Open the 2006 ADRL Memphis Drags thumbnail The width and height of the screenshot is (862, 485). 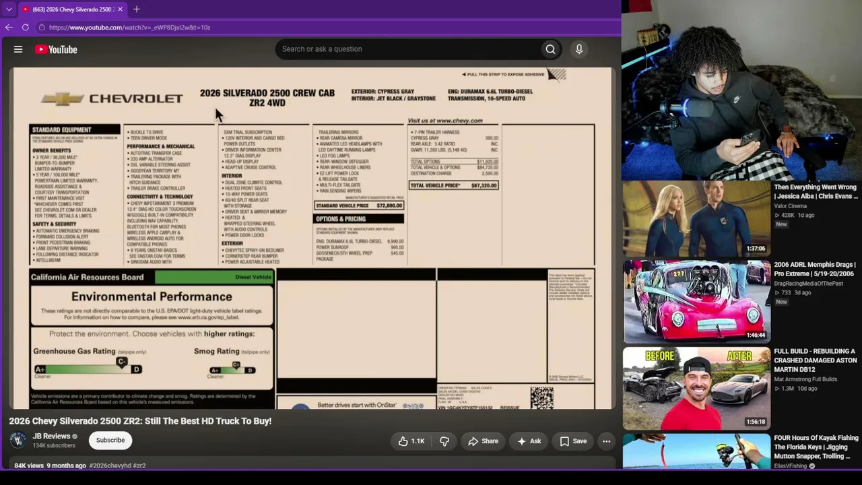point(696,302)
